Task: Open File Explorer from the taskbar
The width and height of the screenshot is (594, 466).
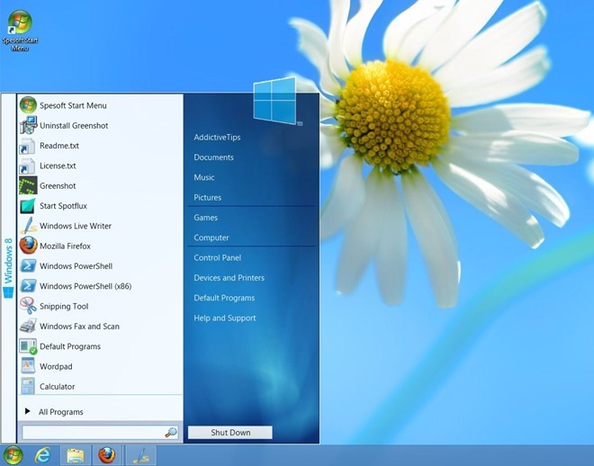Action: point(75,455)
